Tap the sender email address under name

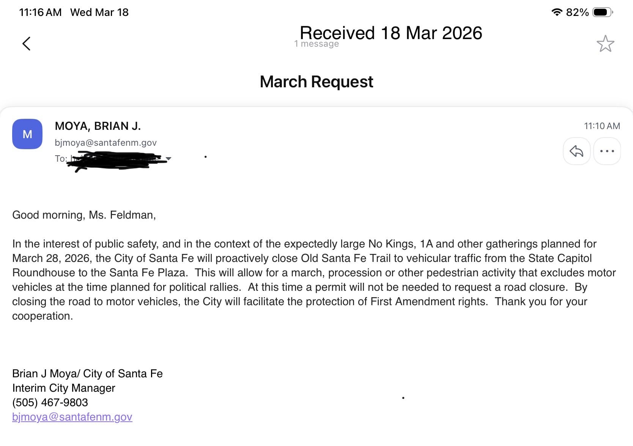106,143
